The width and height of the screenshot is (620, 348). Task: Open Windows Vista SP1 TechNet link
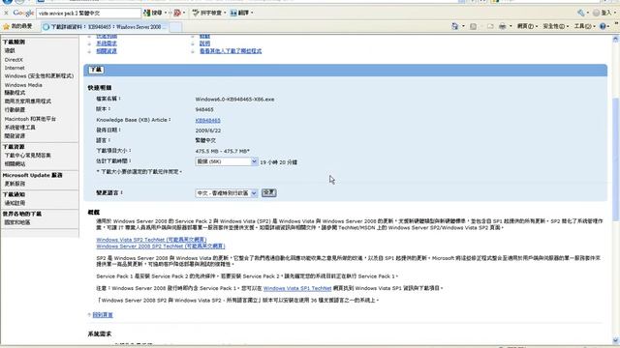pos(297,288)
